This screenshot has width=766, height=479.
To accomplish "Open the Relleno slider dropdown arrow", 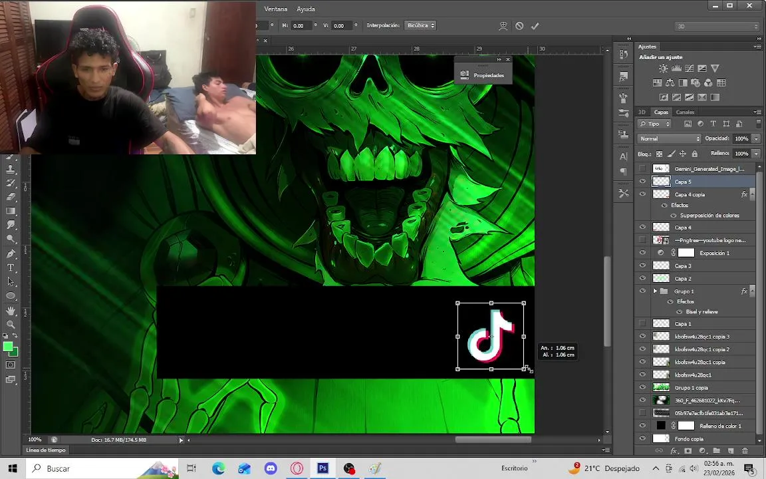I will click(756, 154).
